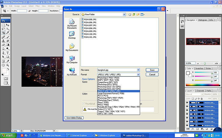Select the Move tool
Viewport: 222px width, 138px height.
(x=8, y=25)
